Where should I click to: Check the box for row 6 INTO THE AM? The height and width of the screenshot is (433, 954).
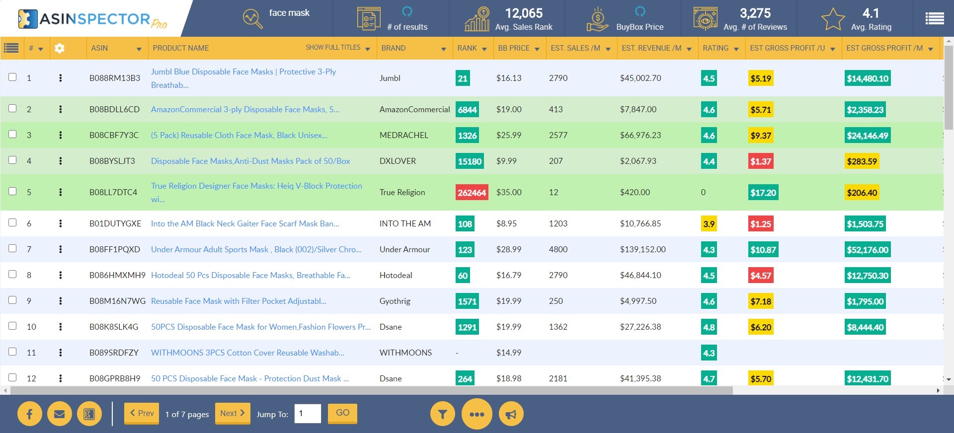coord(12,222)
